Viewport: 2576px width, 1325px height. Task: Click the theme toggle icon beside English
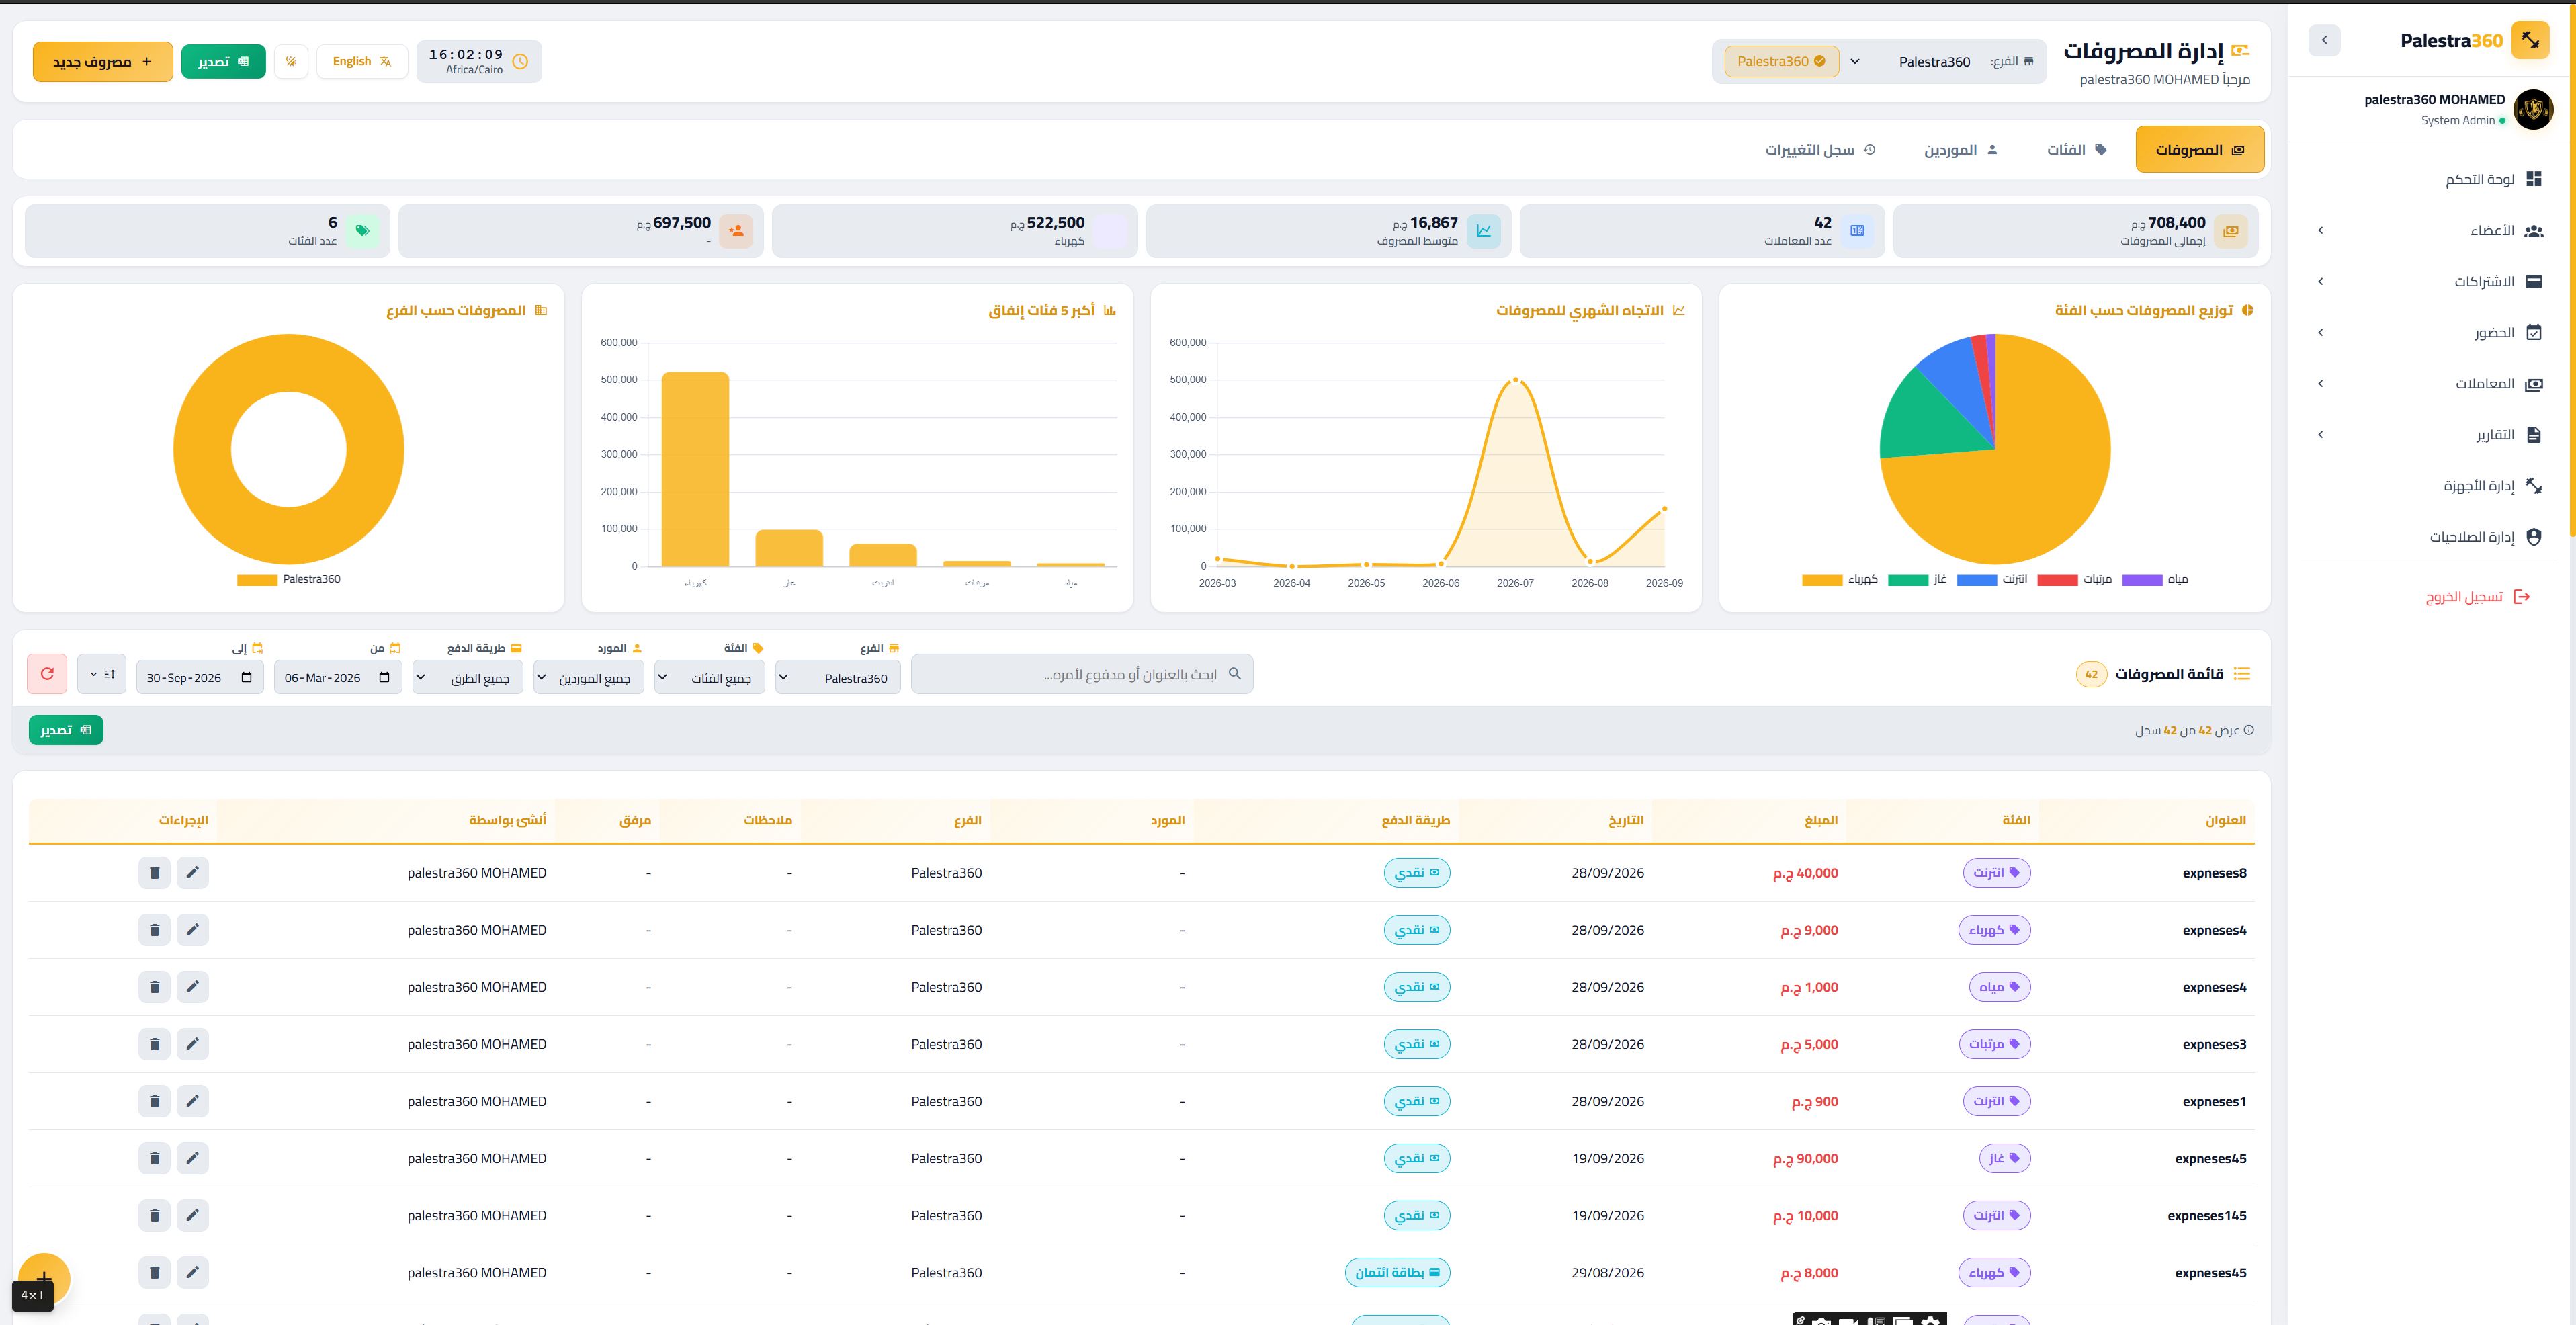coord(291,61)
